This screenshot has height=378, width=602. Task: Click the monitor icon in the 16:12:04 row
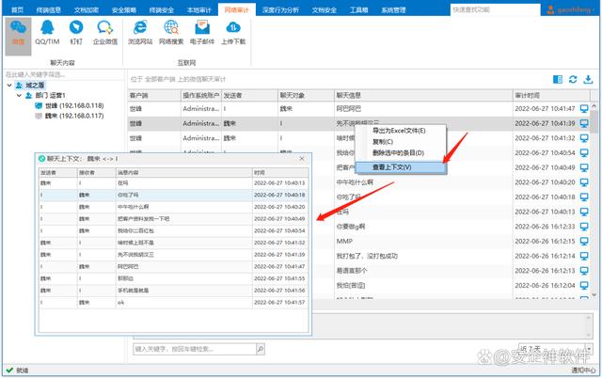584,286
